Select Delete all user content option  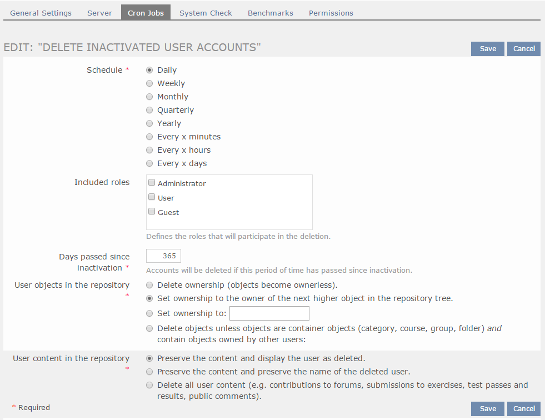click(149, 385)
